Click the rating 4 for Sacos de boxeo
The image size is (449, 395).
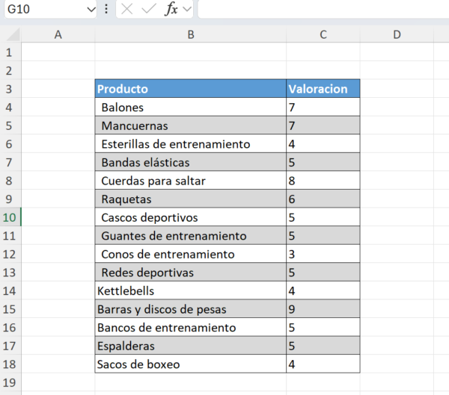[x=323, y=364]
